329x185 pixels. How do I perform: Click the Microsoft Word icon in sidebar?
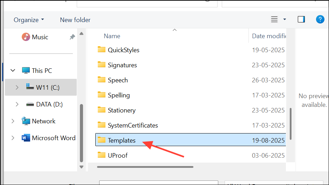pos(26,138)
